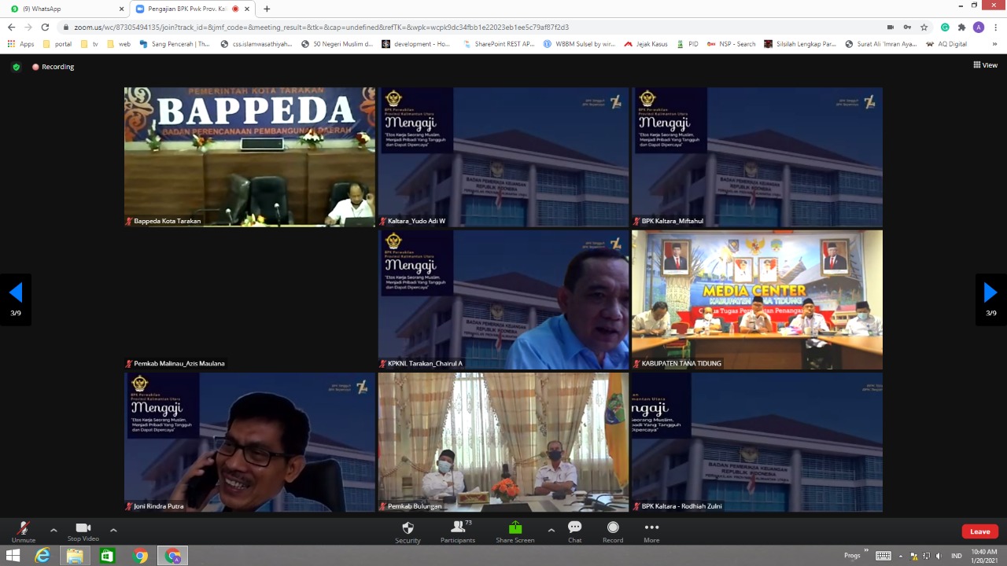1007x566 pixels.
Task: Open the More options ellipsis
Action: coord(651,529)
